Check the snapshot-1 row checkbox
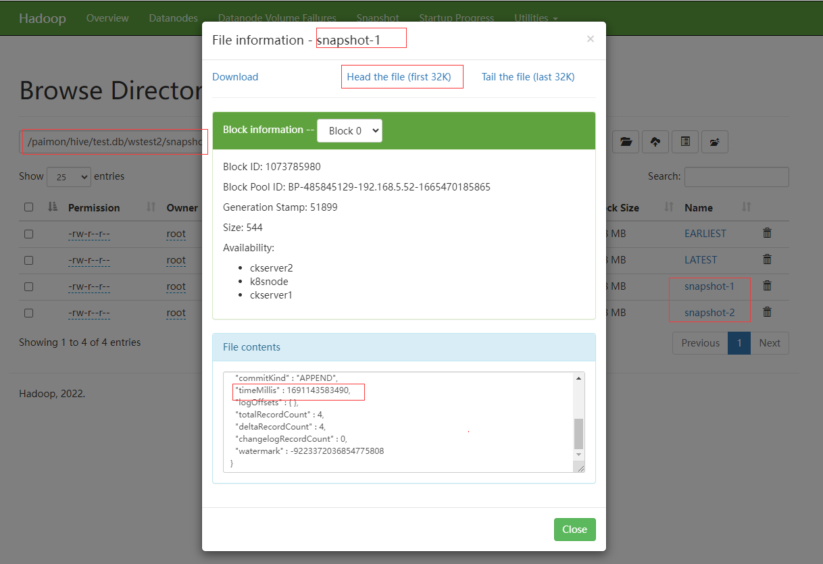823x564 pixels. click(28, 286)
